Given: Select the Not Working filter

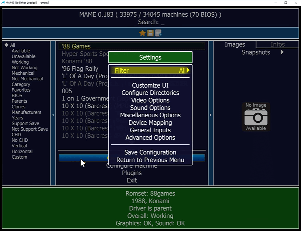Looking at the screenshot, I should 24,68.
